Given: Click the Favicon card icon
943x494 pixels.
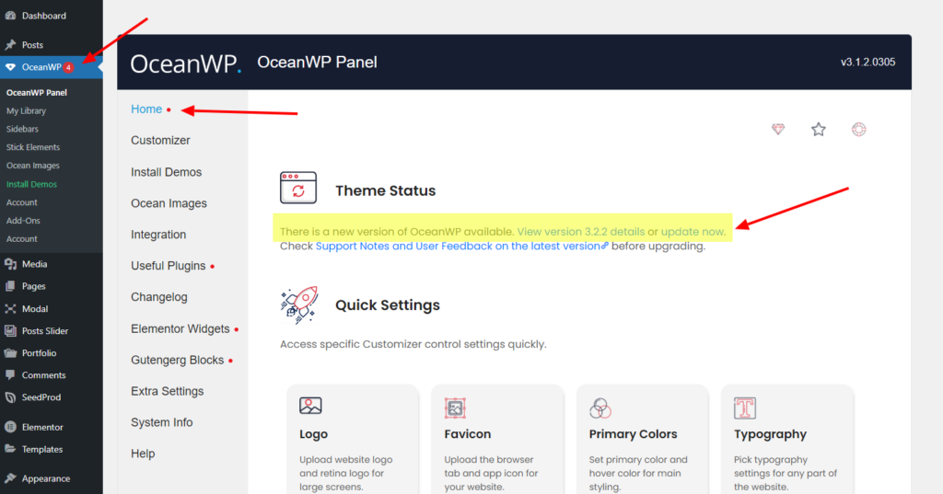Looking at the screenshot, I should [455, 408].
